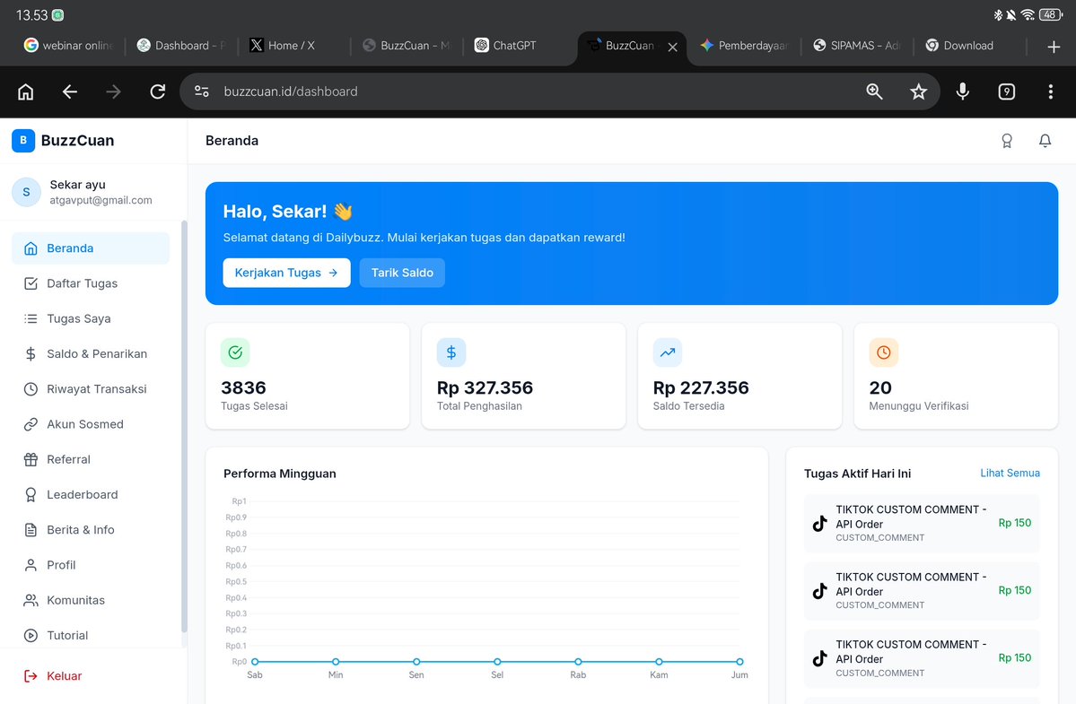
Task: Click the Performa Mingguan heading
Action: pos(280,474)
